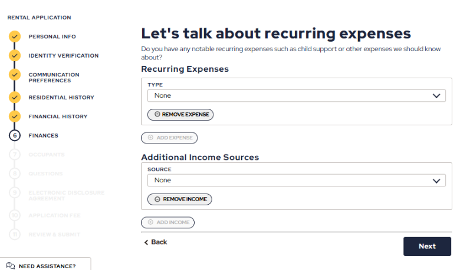The width and height of the screenshot is (470, 270).
Task: Click the chevron arrow of Source dropdown
Action: [x=436, y=181]
